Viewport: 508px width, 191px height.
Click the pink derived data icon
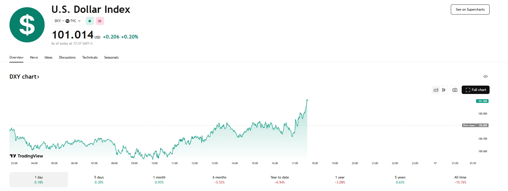[x=100, y=21]
